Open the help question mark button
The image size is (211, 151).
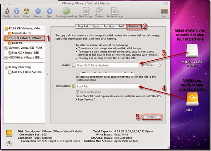tap(9, 144)
